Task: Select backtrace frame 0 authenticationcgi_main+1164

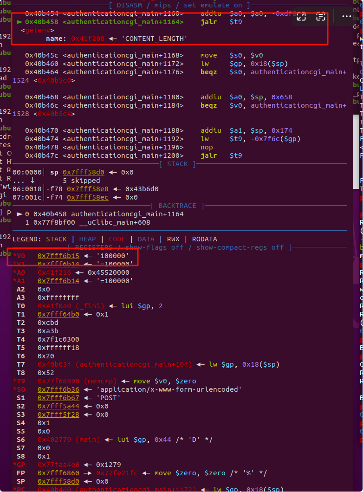Action: tap(100, 214)
